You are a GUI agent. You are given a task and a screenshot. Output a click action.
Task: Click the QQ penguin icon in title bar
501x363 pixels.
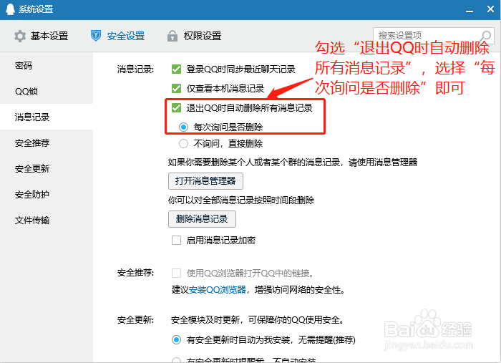click(x=10, y=9)
